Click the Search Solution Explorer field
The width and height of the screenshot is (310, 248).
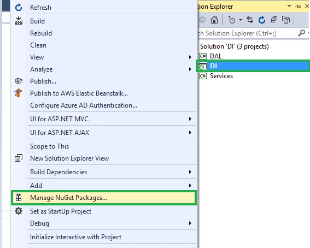[247, 33]
